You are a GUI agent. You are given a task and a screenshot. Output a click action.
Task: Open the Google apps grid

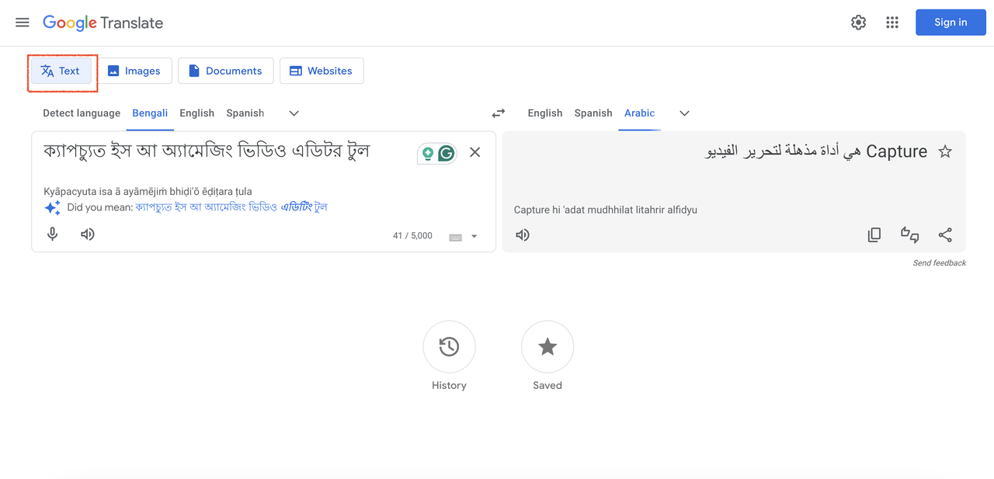(x=892, y=23)
